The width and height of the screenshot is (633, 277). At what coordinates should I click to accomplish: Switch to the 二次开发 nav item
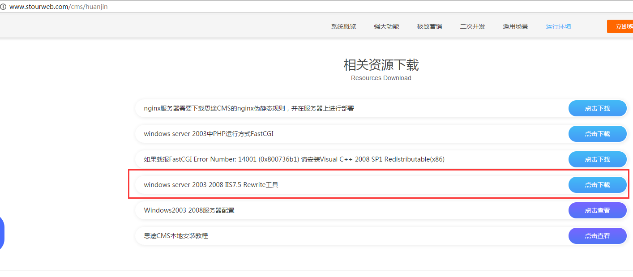[472, 26]
